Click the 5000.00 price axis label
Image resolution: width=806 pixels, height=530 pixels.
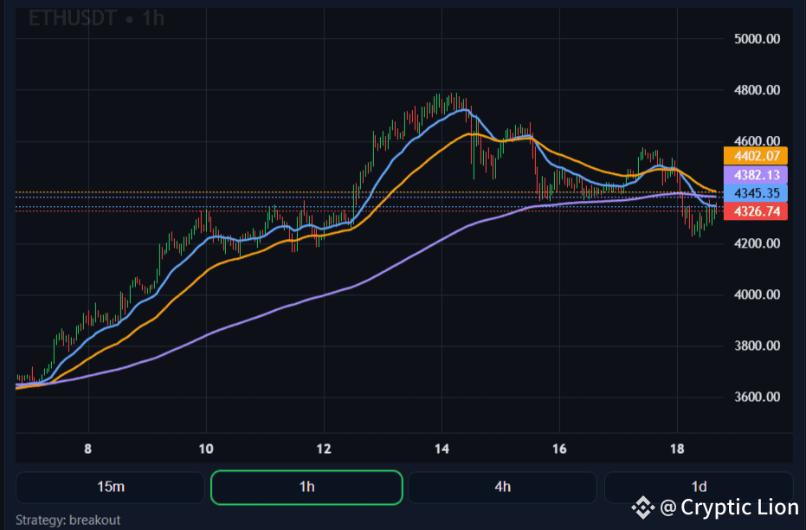click(757, 39)
